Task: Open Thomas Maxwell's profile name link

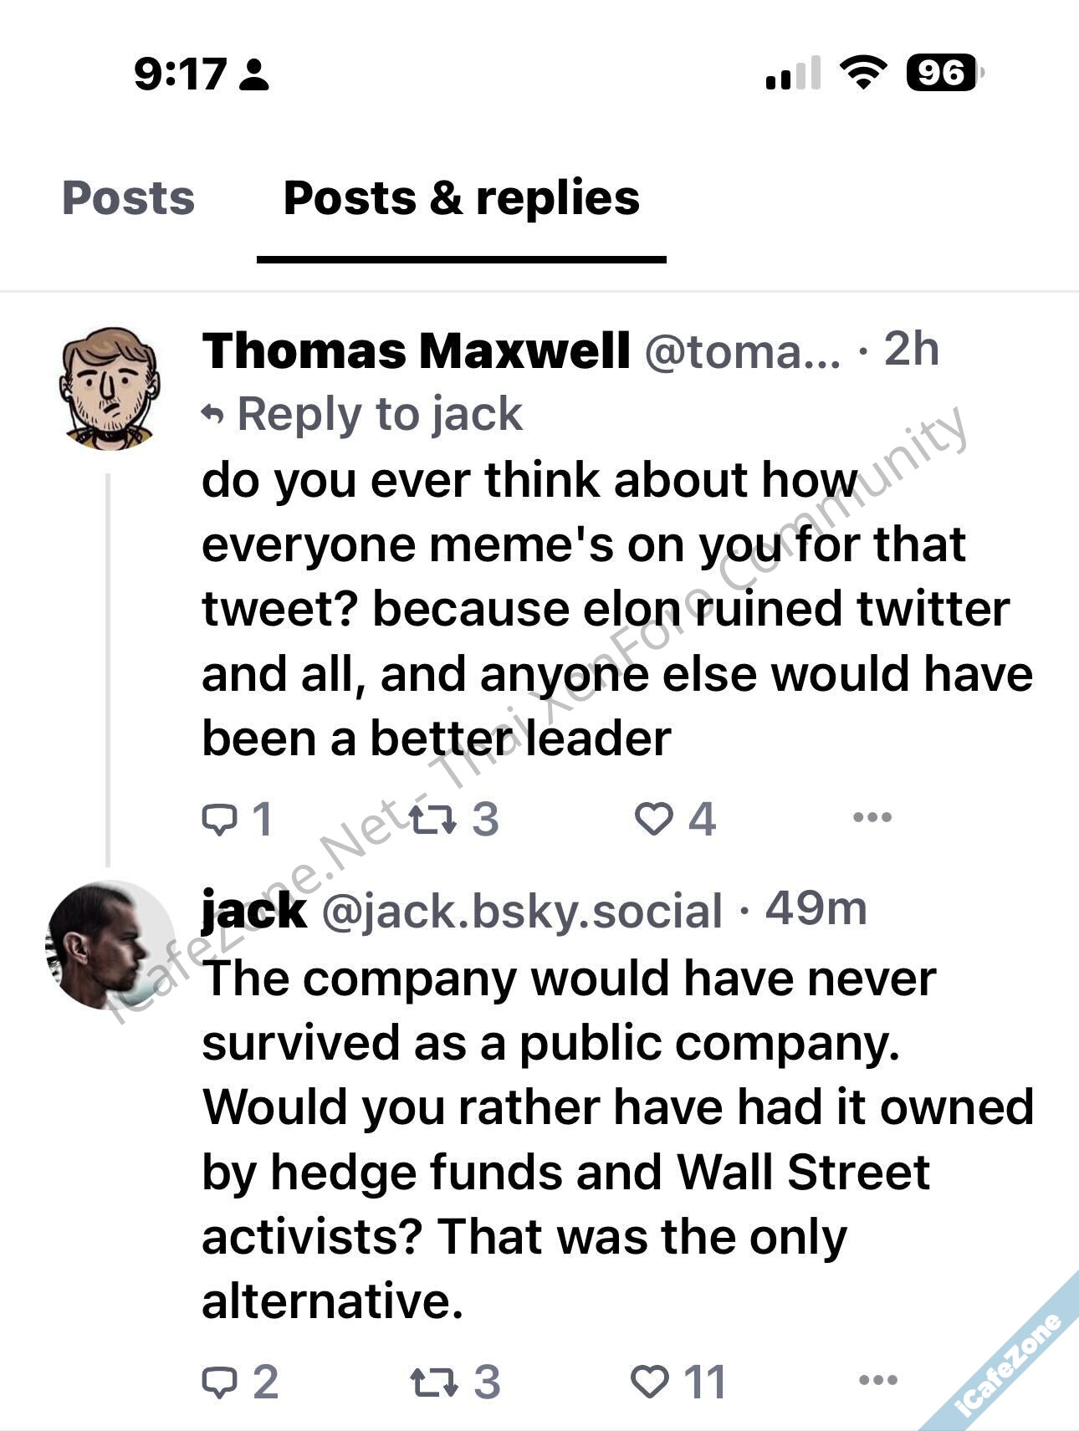Action: [x=416, y=350]
